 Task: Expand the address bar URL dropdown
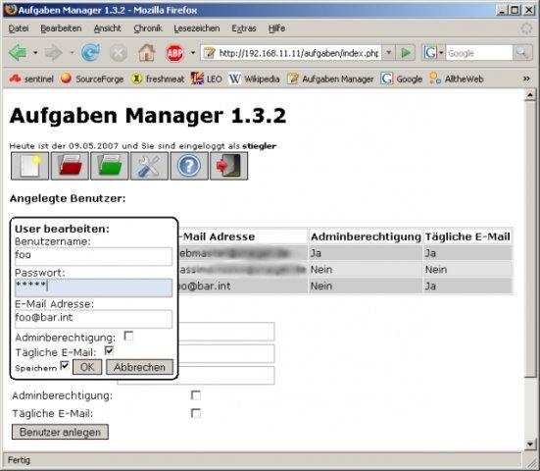(x=388, y=53)
